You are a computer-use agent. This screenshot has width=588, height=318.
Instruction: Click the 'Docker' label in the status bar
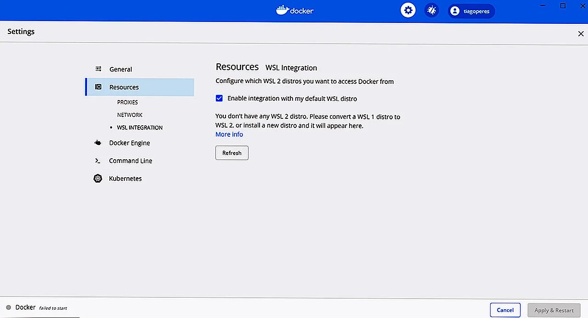(25, 307)
